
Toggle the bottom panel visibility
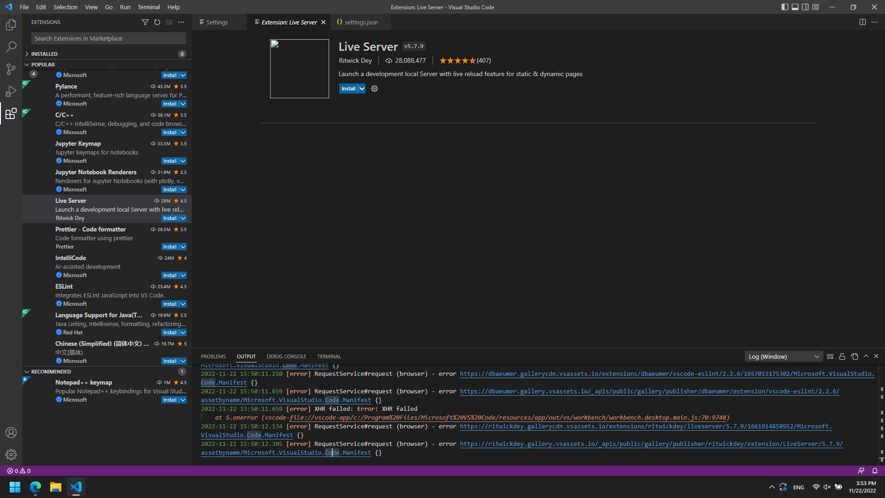coord(795,7)
